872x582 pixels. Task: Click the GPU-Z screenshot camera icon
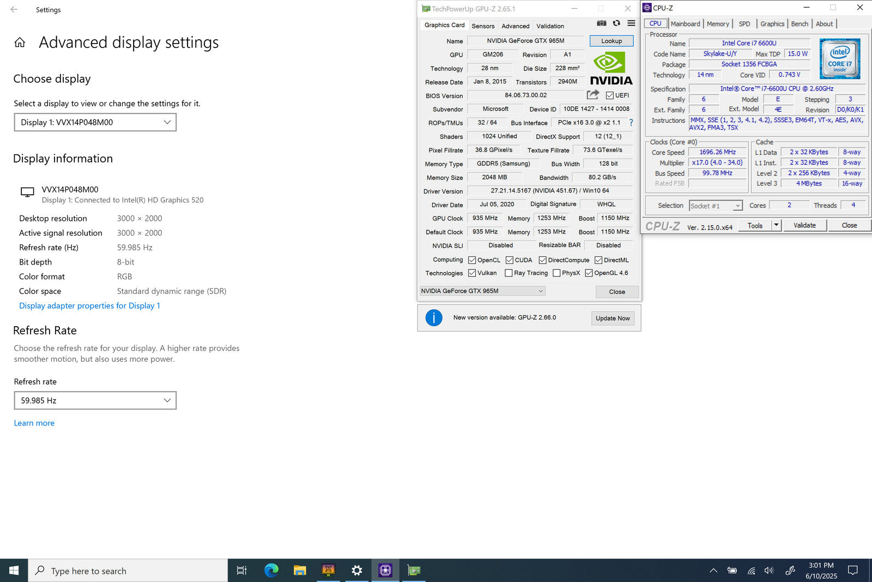(x=602, y=23)
